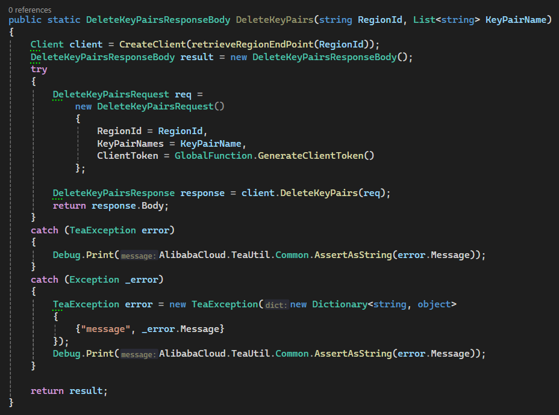
Task: Click the RegionId parameter in the method signature
Action: click(x=380, y=20)
